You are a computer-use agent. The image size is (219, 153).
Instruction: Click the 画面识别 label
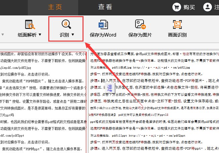(x=177, y=35)
